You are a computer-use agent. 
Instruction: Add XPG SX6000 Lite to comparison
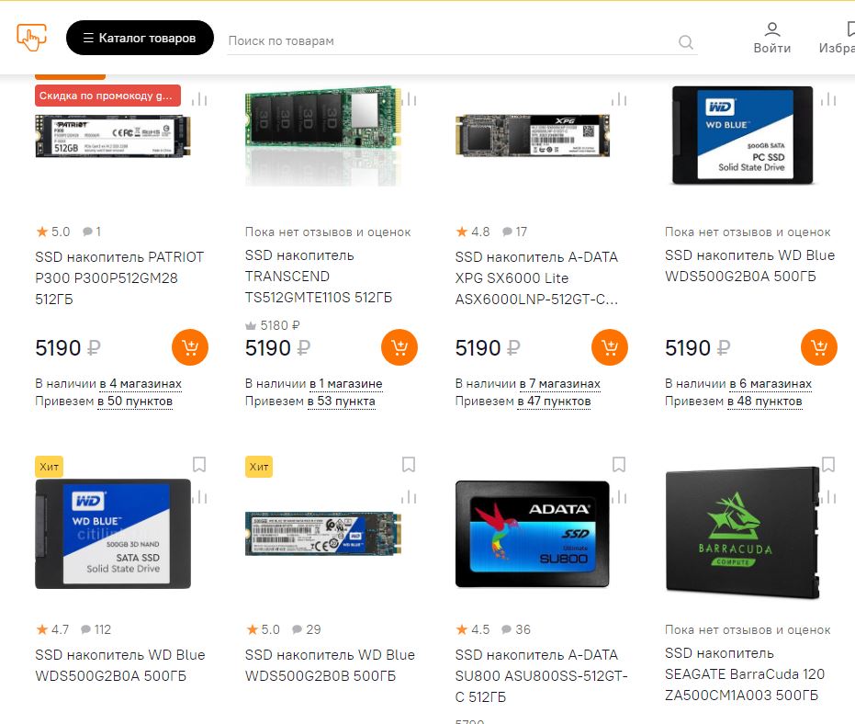point(619,99)
